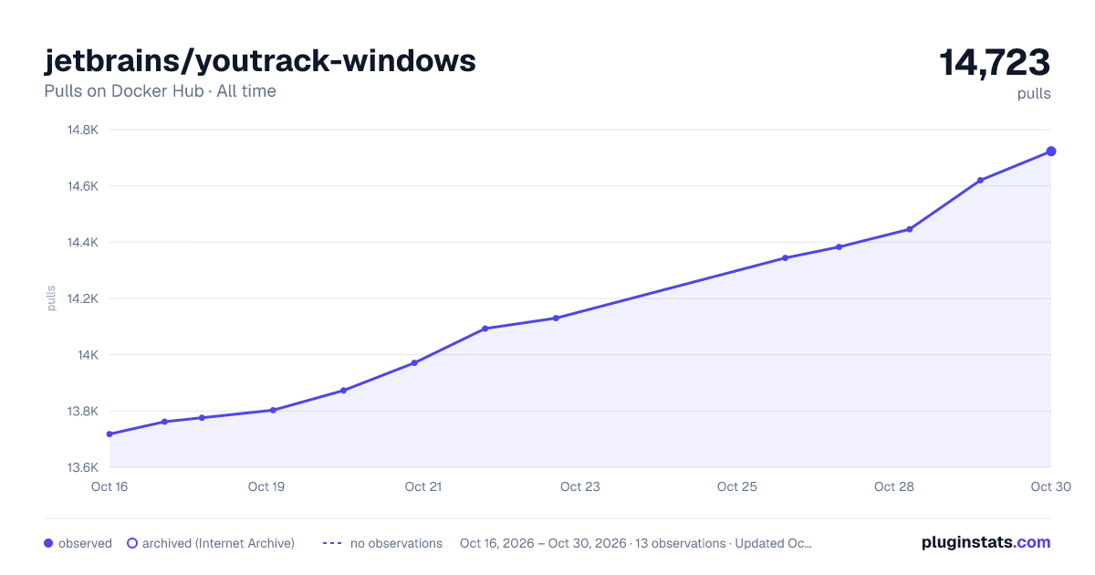The image size is (1095, 575).
Task: Click the data point before Oct 23
Action: pos(556,318)
